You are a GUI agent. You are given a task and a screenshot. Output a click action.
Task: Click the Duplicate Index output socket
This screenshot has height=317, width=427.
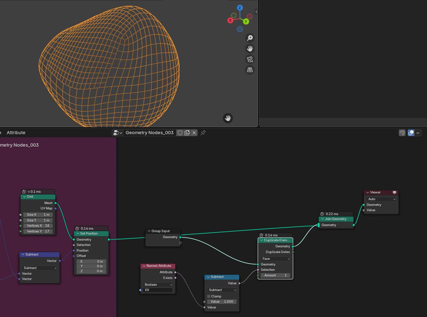(293, 252)
